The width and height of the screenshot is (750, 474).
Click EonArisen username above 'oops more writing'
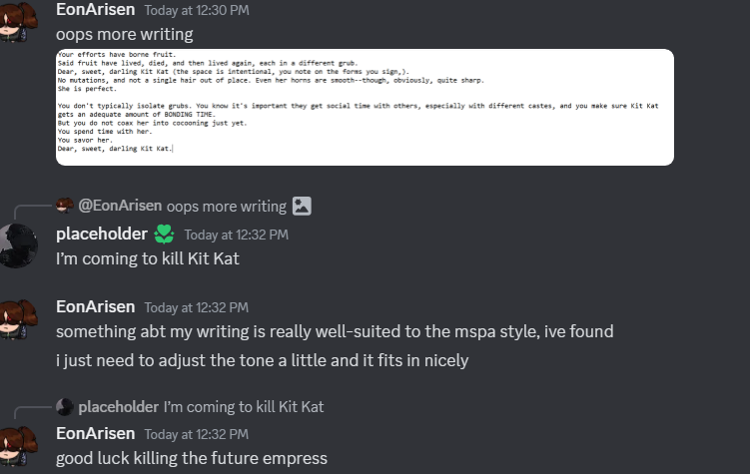[96, 9]
